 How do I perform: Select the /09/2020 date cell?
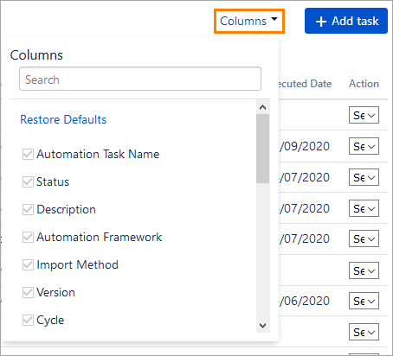point(305,146)
